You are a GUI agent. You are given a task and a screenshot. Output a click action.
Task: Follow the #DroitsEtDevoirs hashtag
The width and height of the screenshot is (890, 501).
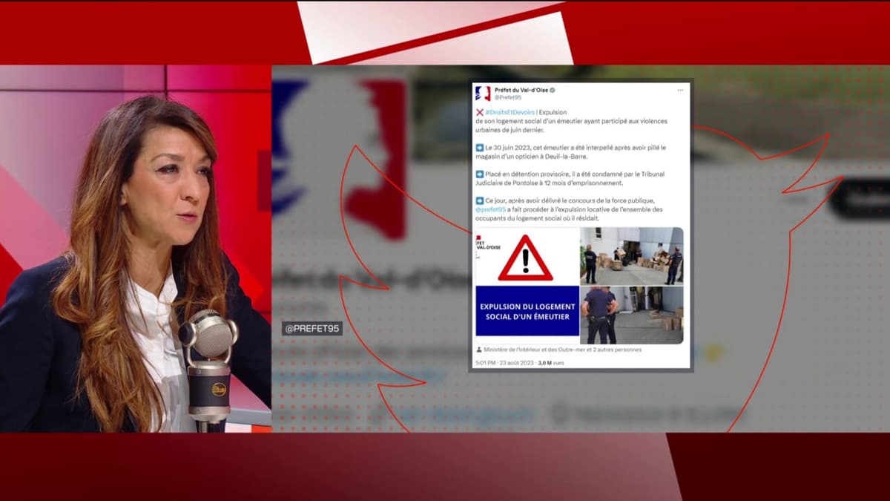pyautogui.click(x=510, y=112)
